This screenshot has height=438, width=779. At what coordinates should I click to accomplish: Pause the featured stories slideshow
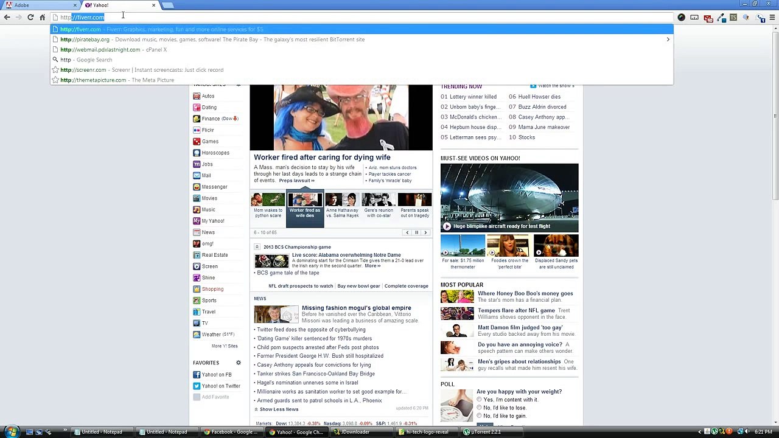pos(416,232)
